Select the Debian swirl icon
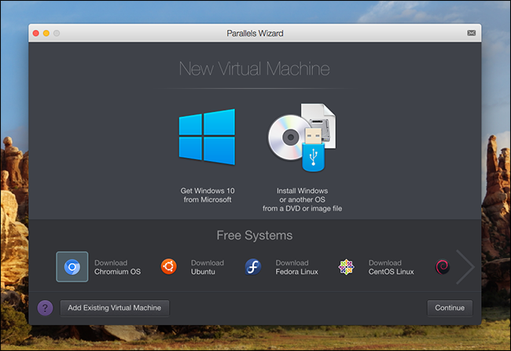Screen dimensions: 511x351 pos(443,267)
